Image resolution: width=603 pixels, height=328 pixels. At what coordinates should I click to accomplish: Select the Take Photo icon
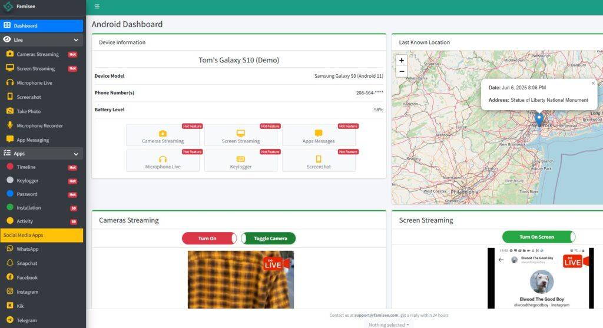10,111
